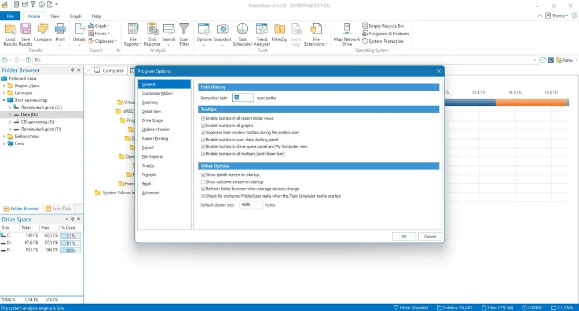
Task: Cancel the Program Options dialog
Action: [x=430, y=236]
